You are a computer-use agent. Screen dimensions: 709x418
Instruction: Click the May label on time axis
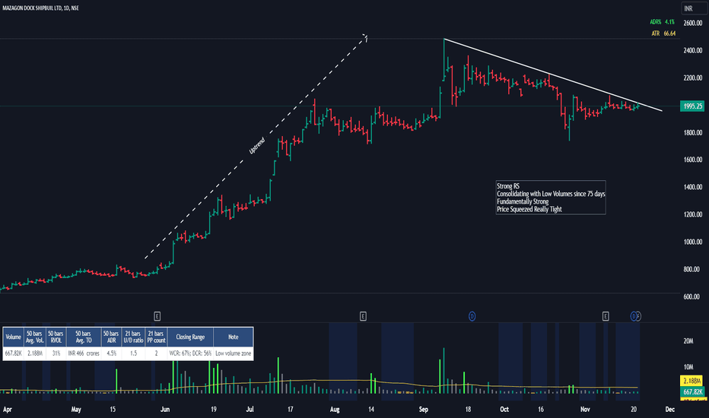pos(76,410)
